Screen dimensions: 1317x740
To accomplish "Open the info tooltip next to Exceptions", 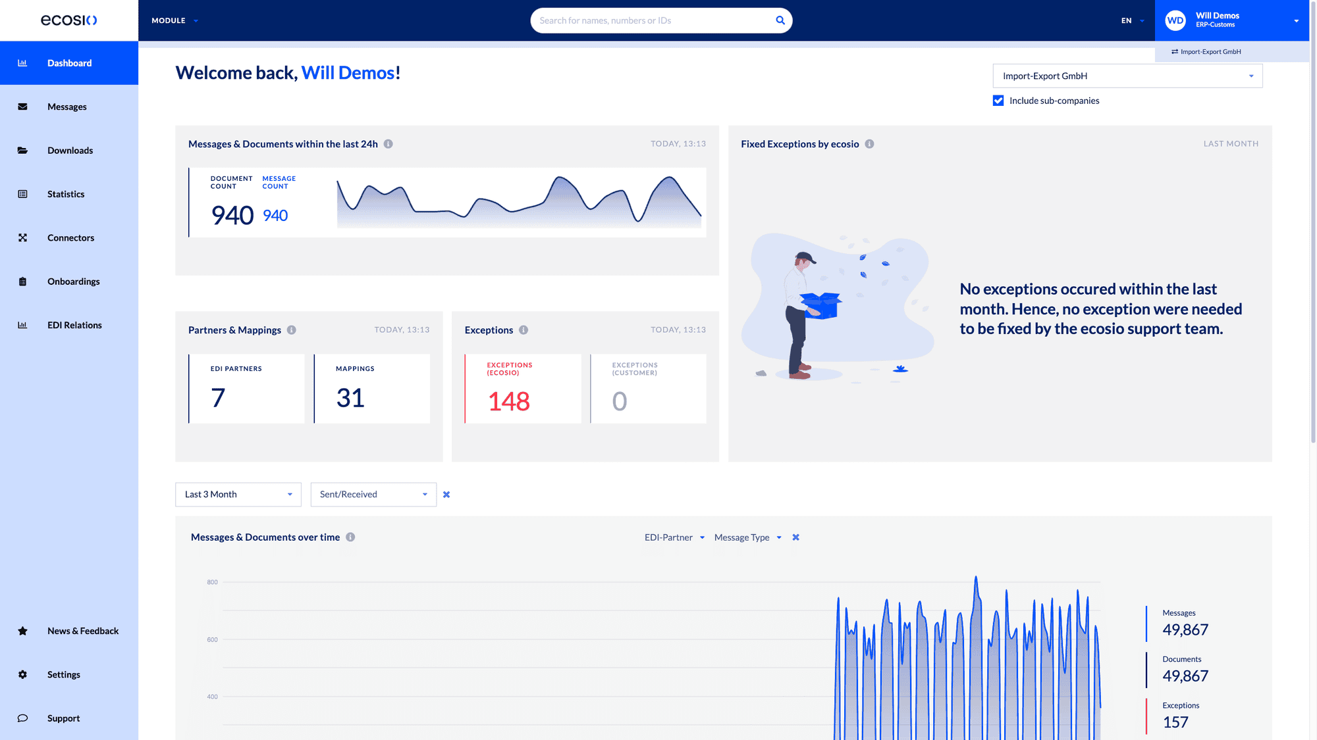I will pyautogui.click(x=524, y=330).
